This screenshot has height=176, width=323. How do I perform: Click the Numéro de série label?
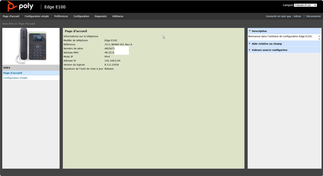coord(73,49)
